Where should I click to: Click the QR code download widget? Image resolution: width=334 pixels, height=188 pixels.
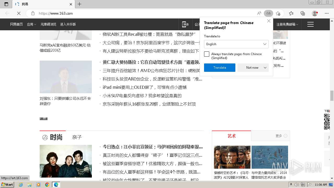(x=327, y=121)
